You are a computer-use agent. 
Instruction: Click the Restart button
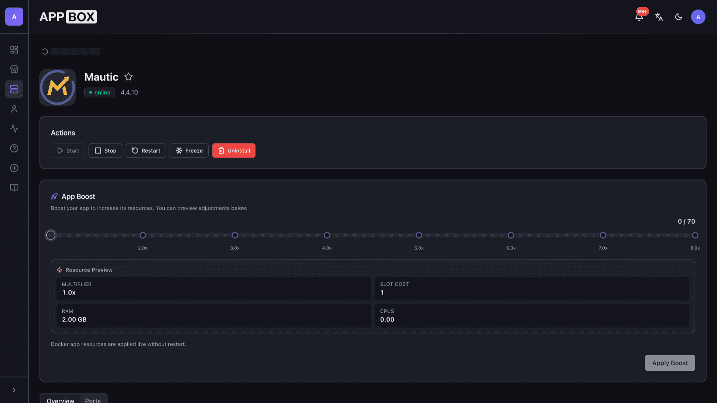(x=146, y=151)
